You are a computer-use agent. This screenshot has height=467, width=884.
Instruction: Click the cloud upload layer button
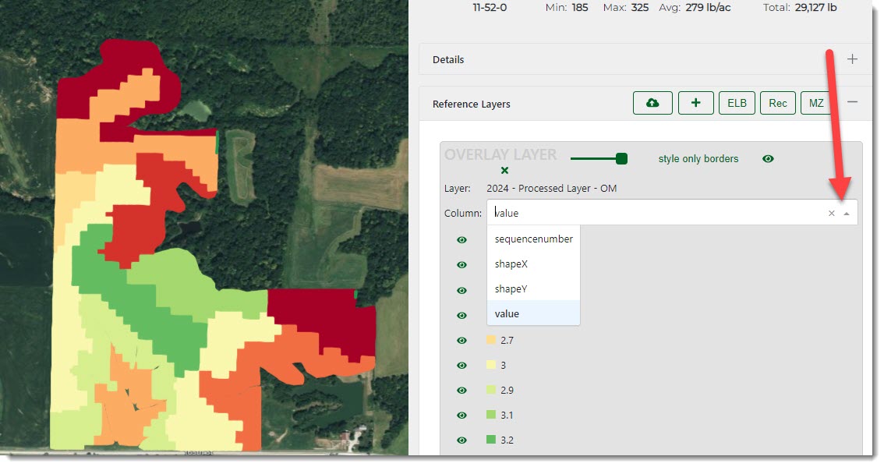[652, 103]
